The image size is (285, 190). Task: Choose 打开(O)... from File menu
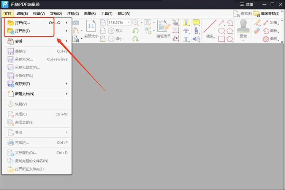(37, 23)
